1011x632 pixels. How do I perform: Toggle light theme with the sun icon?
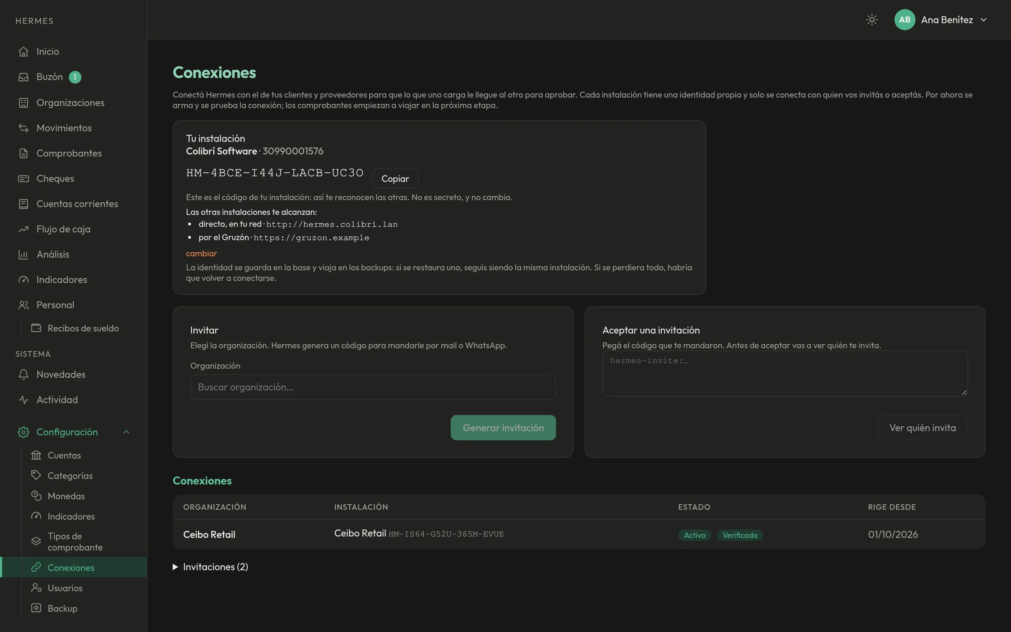872,20
